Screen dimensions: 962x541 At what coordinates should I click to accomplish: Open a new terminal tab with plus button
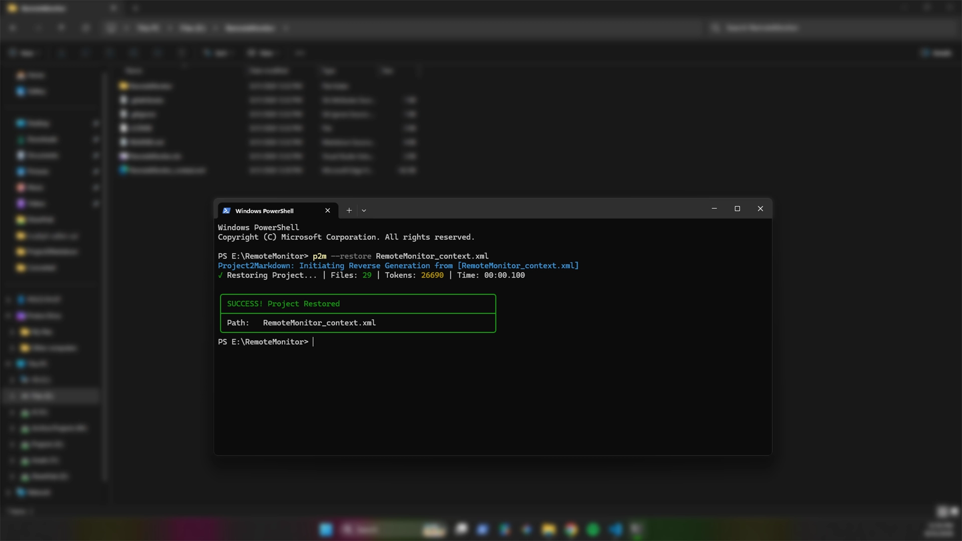coord(349,210)
